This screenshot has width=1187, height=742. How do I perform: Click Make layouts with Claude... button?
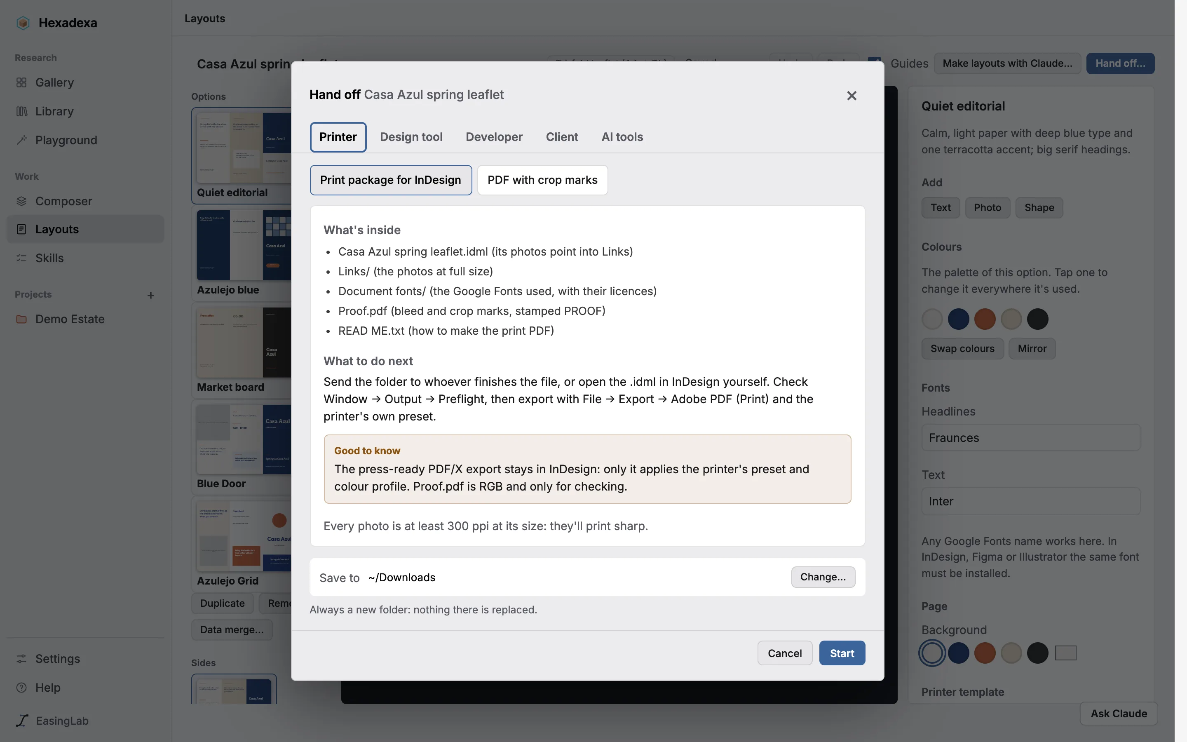click(x=1007, y=63)
